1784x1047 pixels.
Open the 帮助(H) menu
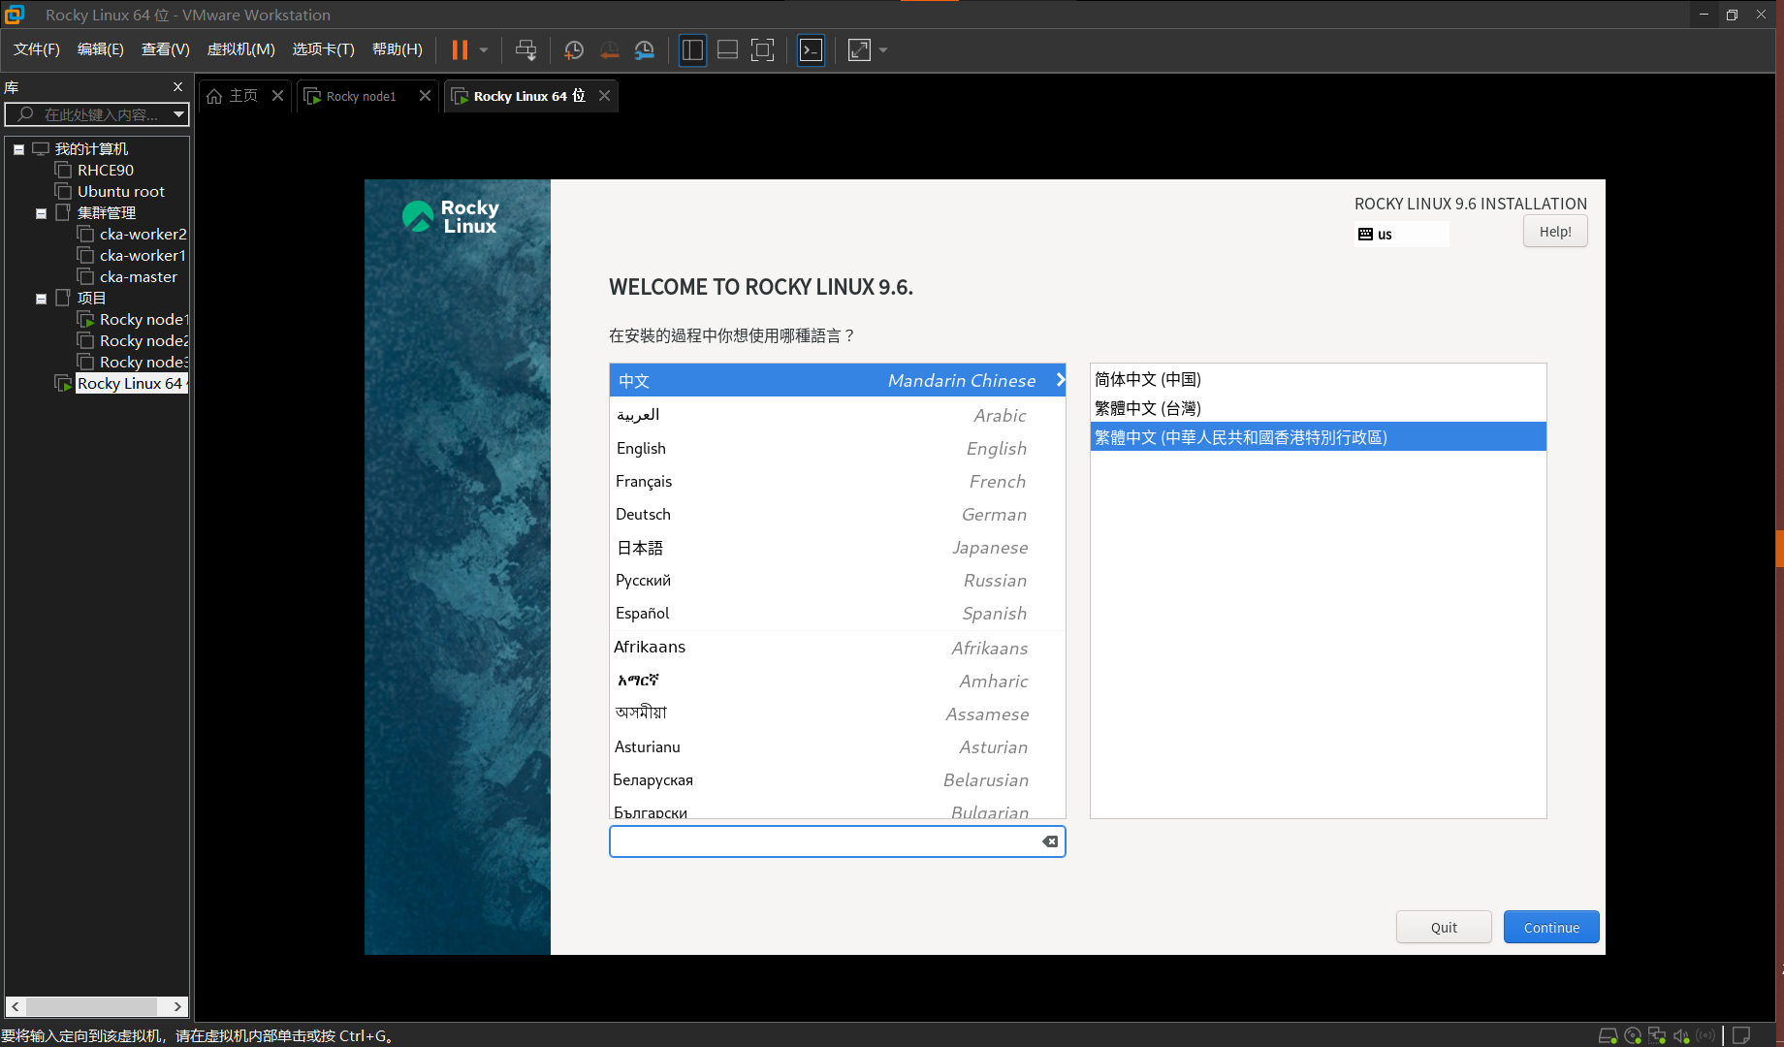point(398,49)
